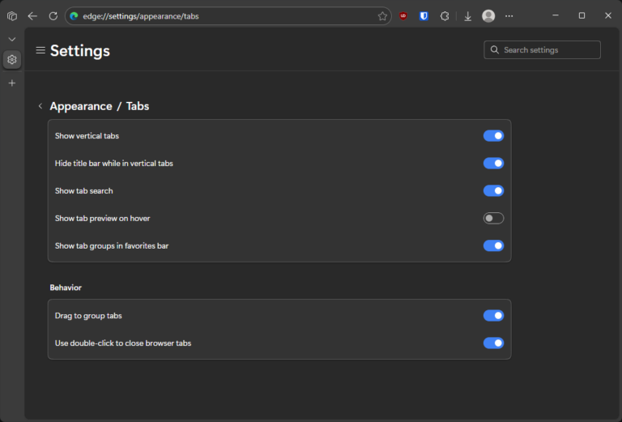Screen dimensions: 622x422
Task: Add page to favorites with the star icon
Action: 382,16
